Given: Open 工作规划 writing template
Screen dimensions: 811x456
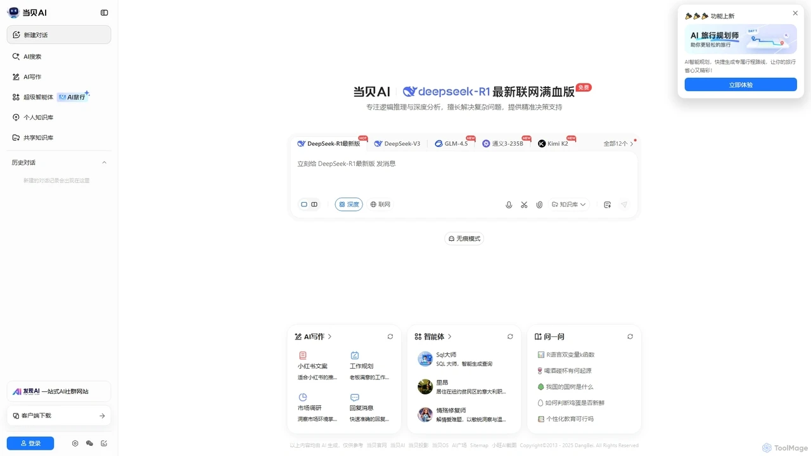Looking at the screenshot, I should click(369, 366).
